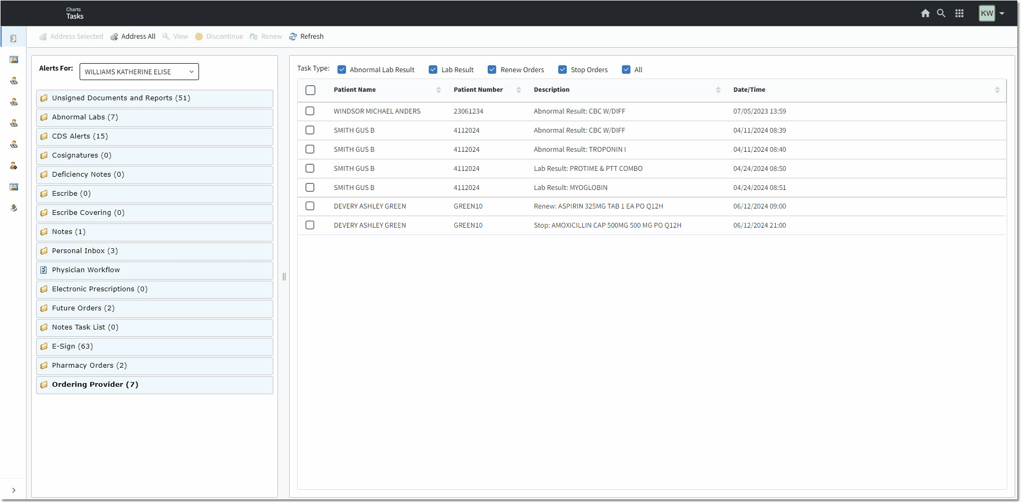Select Cosignatures (0) folder
This screenshot has height=503, width=1021.
coord(154,155)
